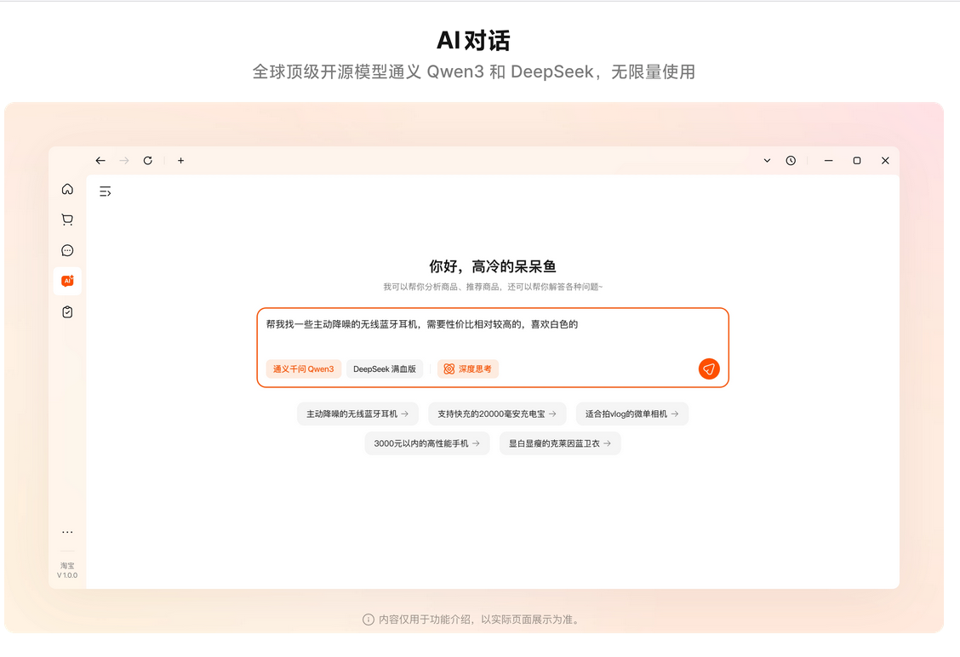Choose suggestion 3000元以内的高性能手机
This screenshot has height=657, width=960.
pos(427,443)
